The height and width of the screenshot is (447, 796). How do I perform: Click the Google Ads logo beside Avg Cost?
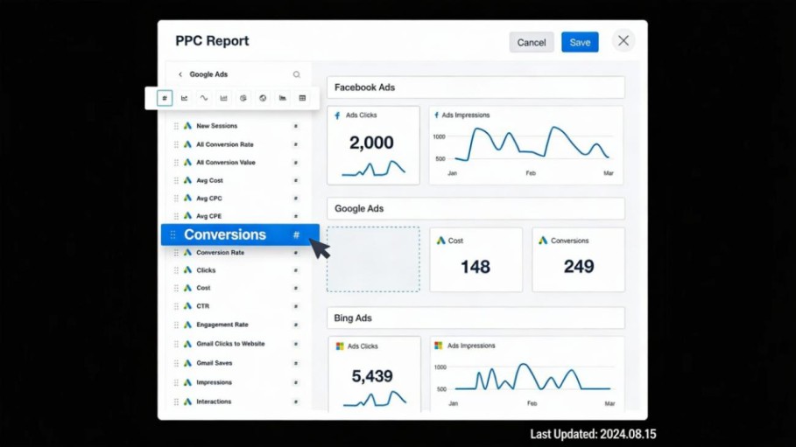pyautogui.click(x=187, y=180)
